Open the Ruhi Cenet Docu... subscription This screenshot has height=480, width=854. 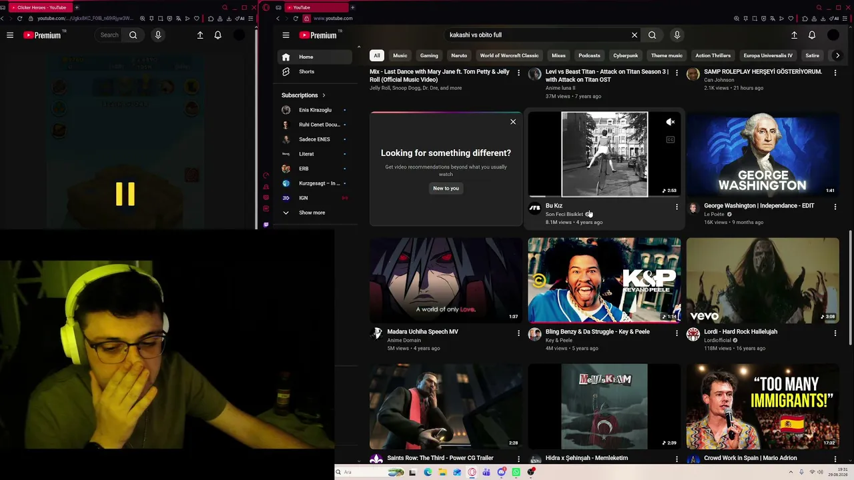coord(316,125)
